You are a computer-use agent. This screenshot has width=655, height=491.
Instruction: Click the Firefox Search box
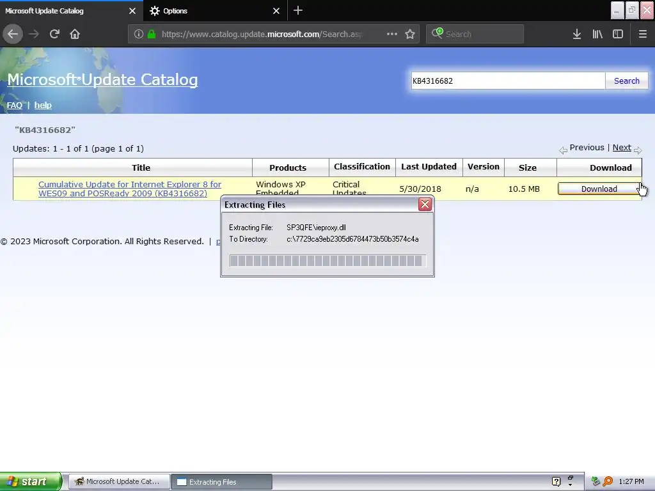tap(475, 34)
